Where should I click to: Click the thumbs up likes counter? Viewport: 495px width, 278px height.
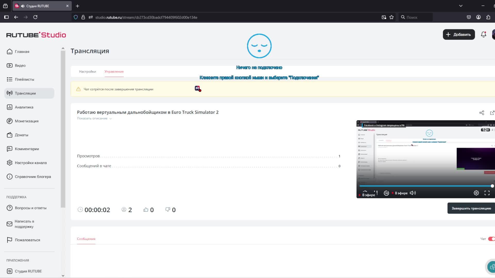click(148, 210)
